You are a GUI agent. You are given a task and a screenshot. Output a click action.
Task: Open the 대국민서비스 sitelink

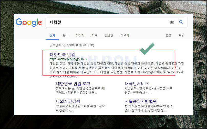click(137, 84)
